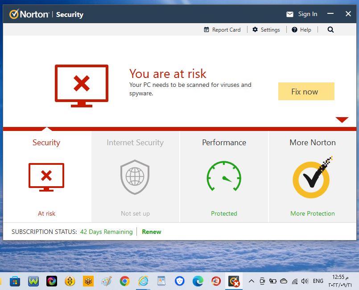Open the green W app in taskbar
The image size is (359, 290).
click(x=33, y=281)
